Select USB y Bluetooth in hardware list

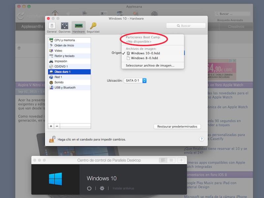pyautogui.click(x=69, y=87)
